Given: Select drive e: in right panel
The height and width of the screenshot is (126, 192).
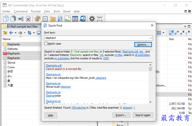Looking at the screenshot, I should point(182,33).
